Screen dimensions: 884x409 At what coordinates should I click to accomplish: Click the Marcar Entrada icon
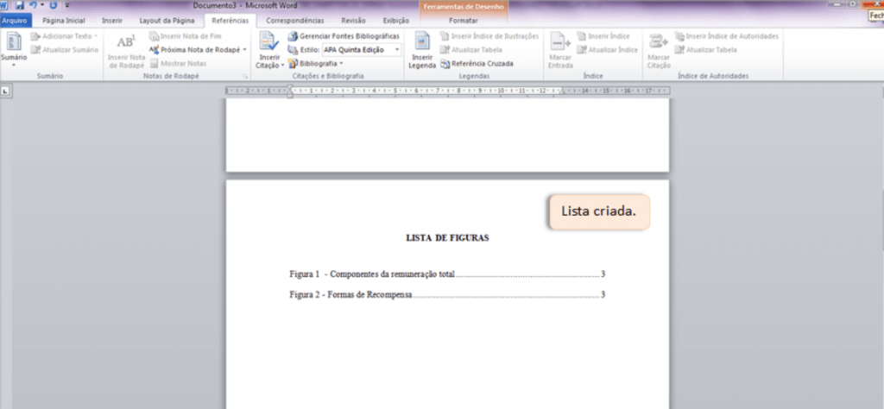tap(560, 45)
